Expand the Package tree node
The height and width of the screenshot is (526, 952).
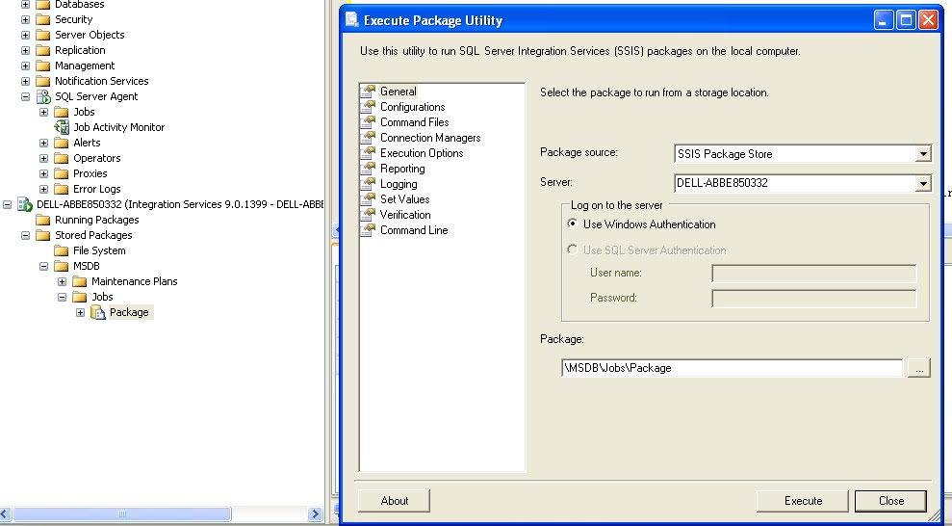tap(80, 312)
